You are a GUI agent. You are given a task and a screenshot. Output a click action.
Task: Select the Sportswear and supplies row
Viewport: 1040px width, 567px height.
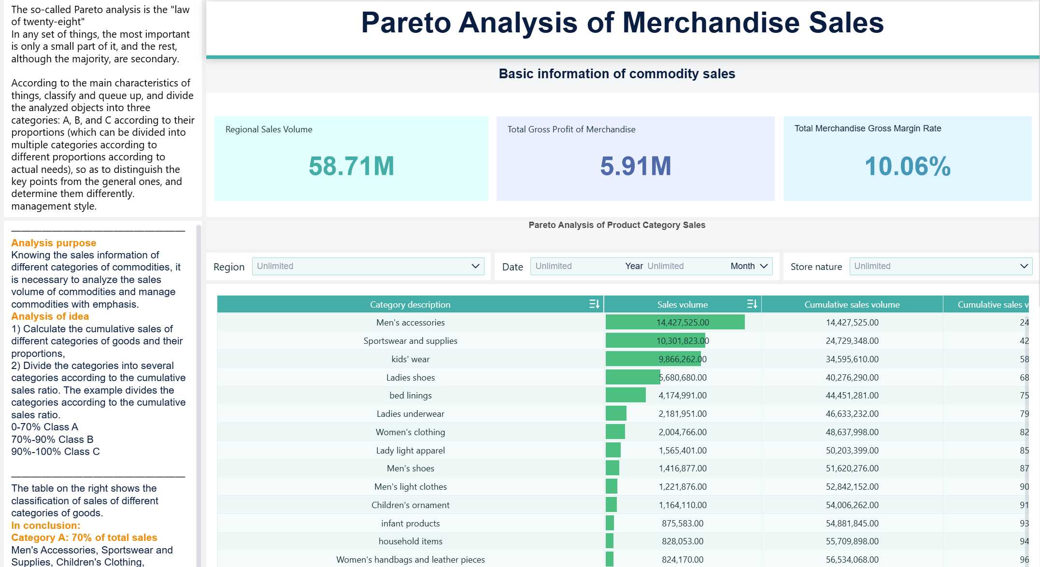click(623, 340)
